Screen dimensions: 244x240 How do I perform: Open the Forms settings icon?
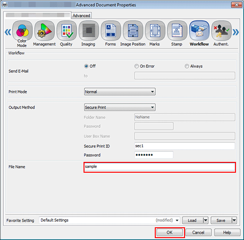click(111, 31)
